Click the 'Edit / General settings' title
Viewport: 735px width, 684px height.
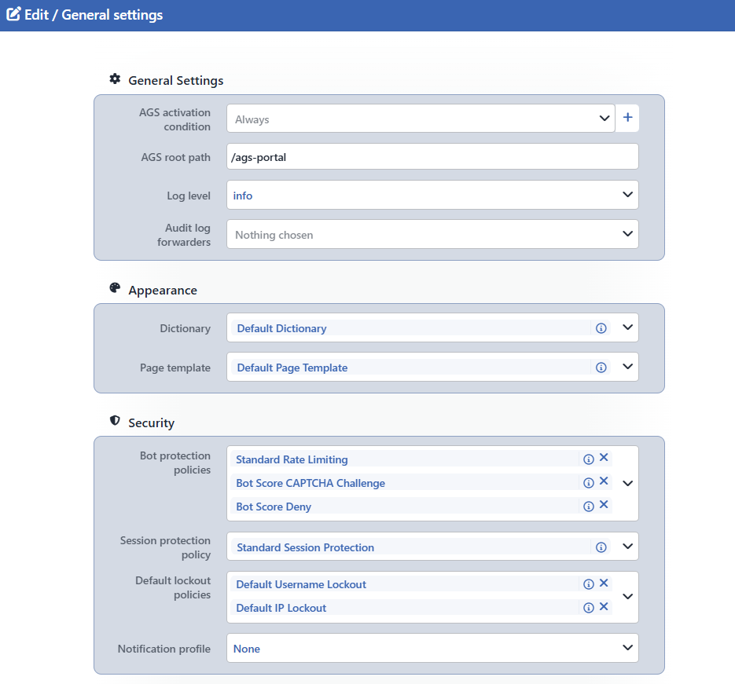click(x=94, y=14)
